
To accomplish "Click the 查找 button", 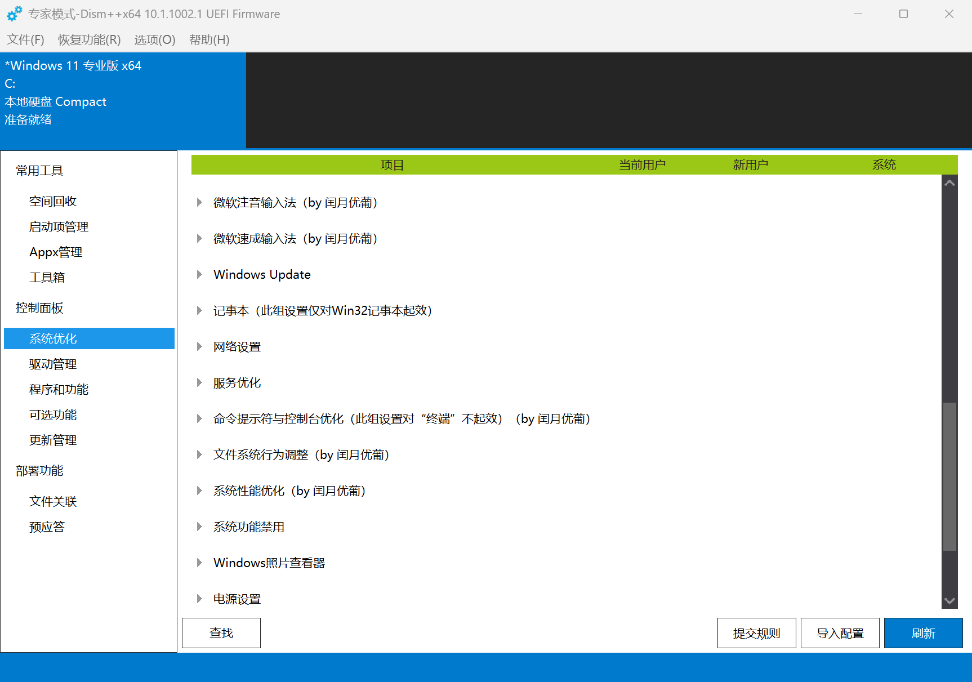I will [221, 633].
